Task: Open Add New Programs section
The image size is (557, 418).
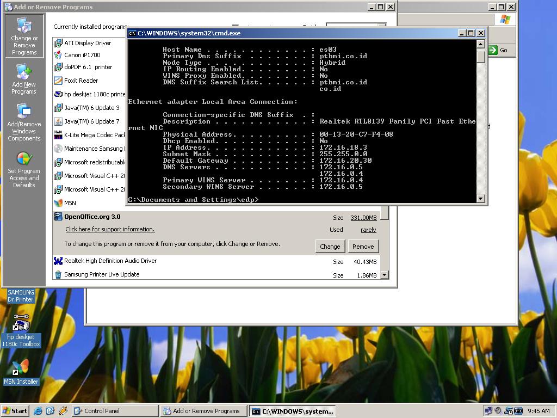Action: click(x=24, y=79)
